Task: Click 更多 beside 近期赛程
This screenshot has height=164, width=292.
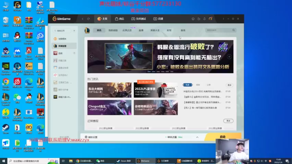Action: (x=228, y=121)
